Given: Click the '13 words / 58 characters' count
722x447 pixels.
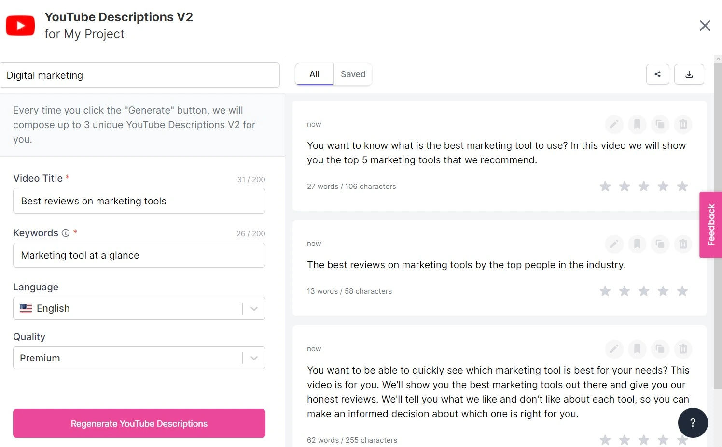Looking at the screenshot, I should [x=349, y=291].
